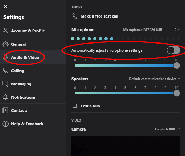Click the Contacts address book icon

(5, 110)
